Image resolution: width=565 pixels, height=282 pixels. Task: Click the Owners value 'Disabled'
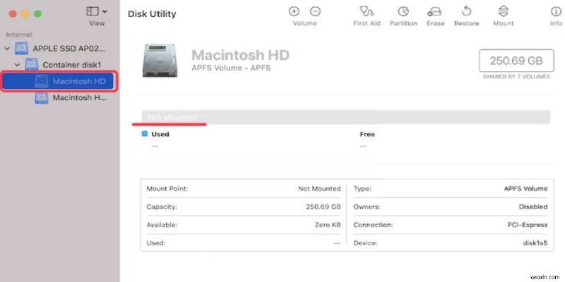(x=533, y=207)
